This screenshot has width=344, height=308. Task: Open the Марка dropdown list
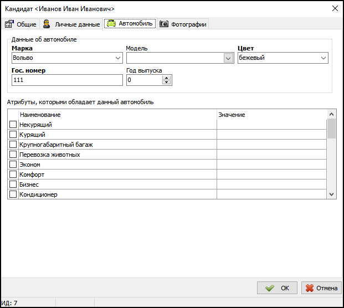point(118,58)
